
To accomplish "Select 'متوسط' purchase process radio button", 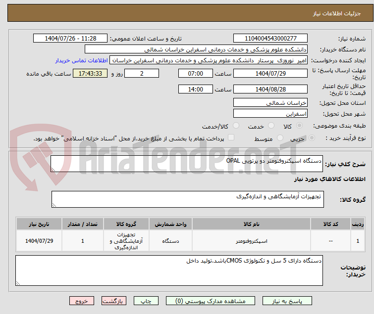I will click(x=280, y=138).
